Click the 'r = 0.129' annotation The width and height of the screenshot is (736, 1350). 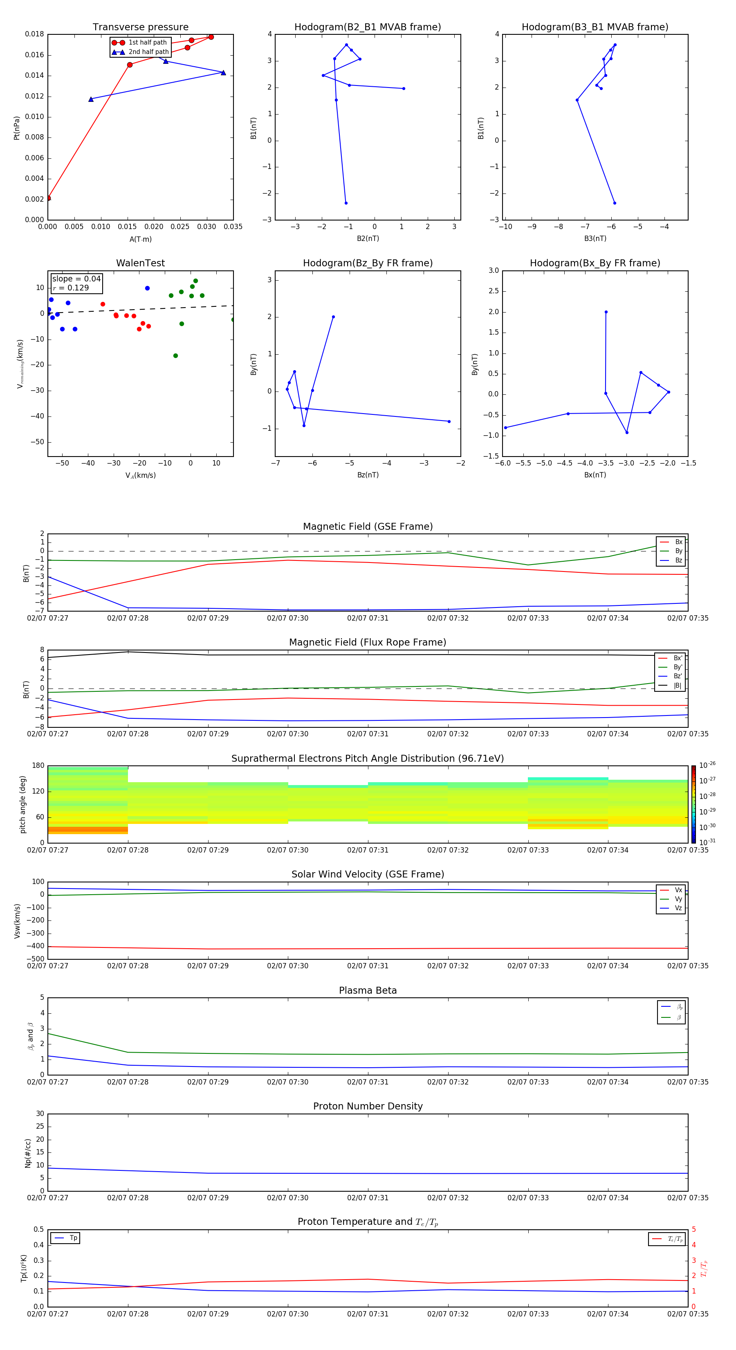(71, 288)
